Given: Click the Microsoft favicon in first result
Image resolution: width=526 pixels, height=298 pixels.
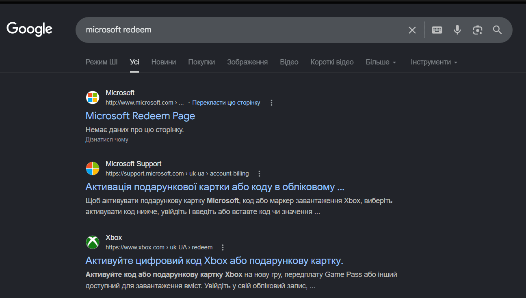Looking at the screenshot, I should (93, 97).
